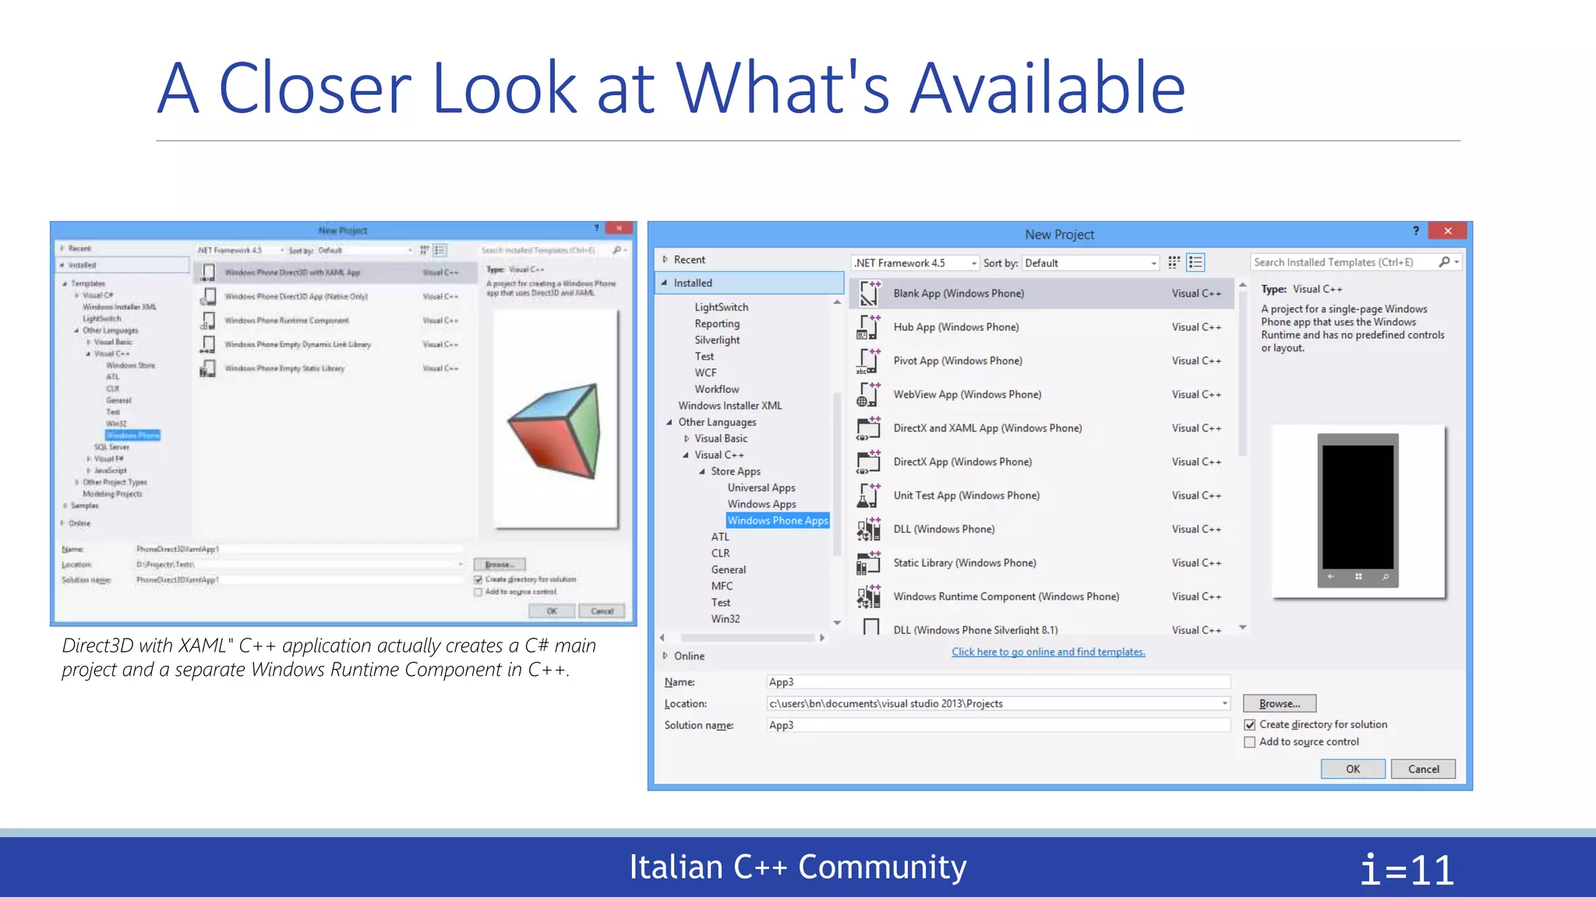Screen dimensions: 1596x897
Task: Click OK in the left New Project dialog
Action: (552, 611)
